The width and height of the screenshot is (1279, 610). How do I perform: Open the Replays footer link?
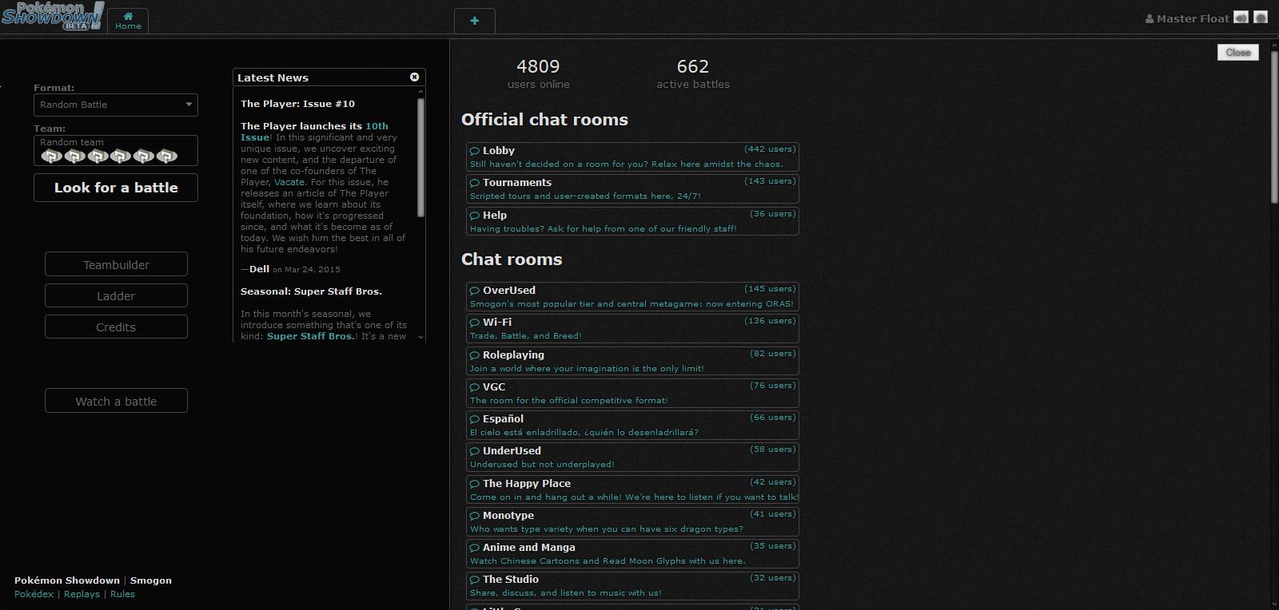pos(82,594)
